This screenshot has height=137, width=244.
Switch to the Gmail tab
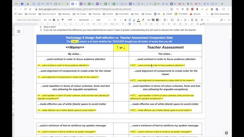[x=16, y=4]
